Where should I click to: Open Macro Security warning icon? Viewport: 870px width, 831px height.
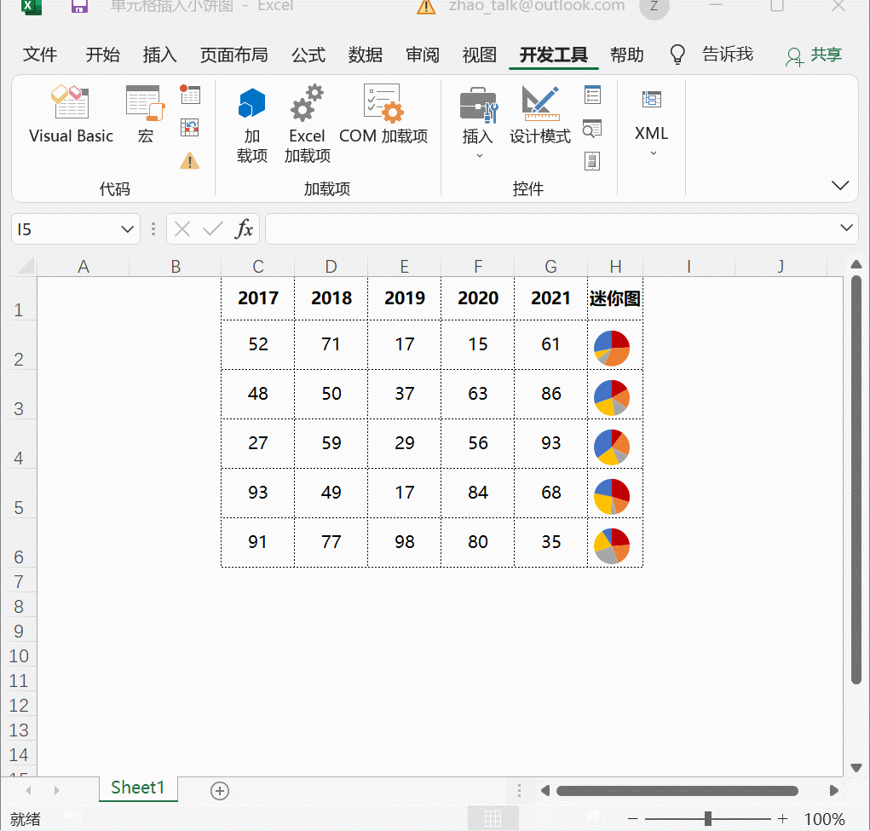tap(190, 161)
